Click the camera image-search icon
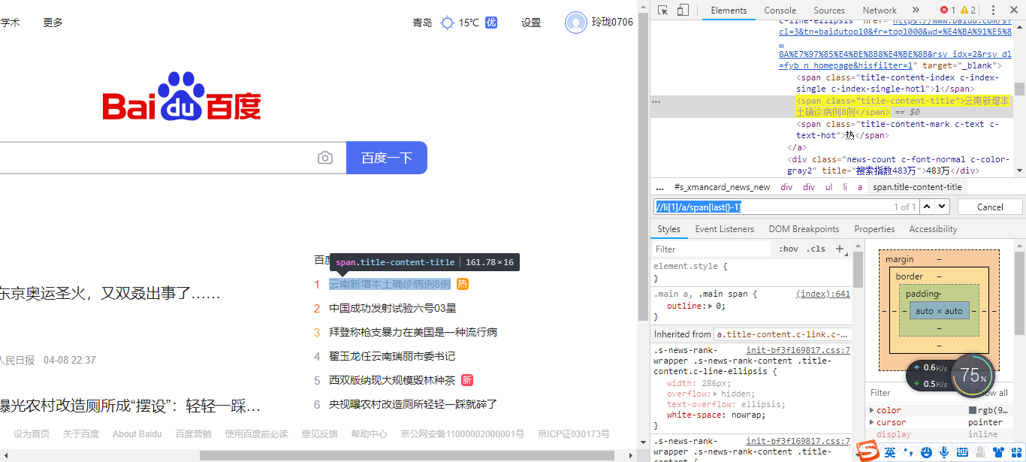The image size is (1026, 462). (324, 158)
